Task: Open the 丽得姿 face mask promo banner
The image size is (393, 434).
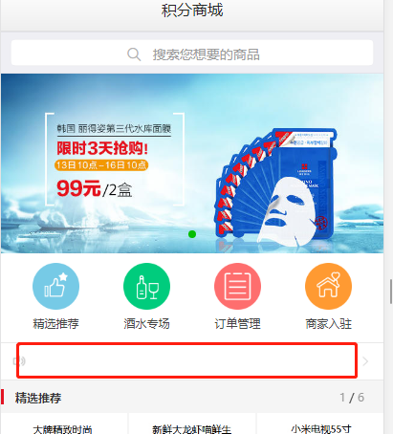Action: (x=192, y=163)
